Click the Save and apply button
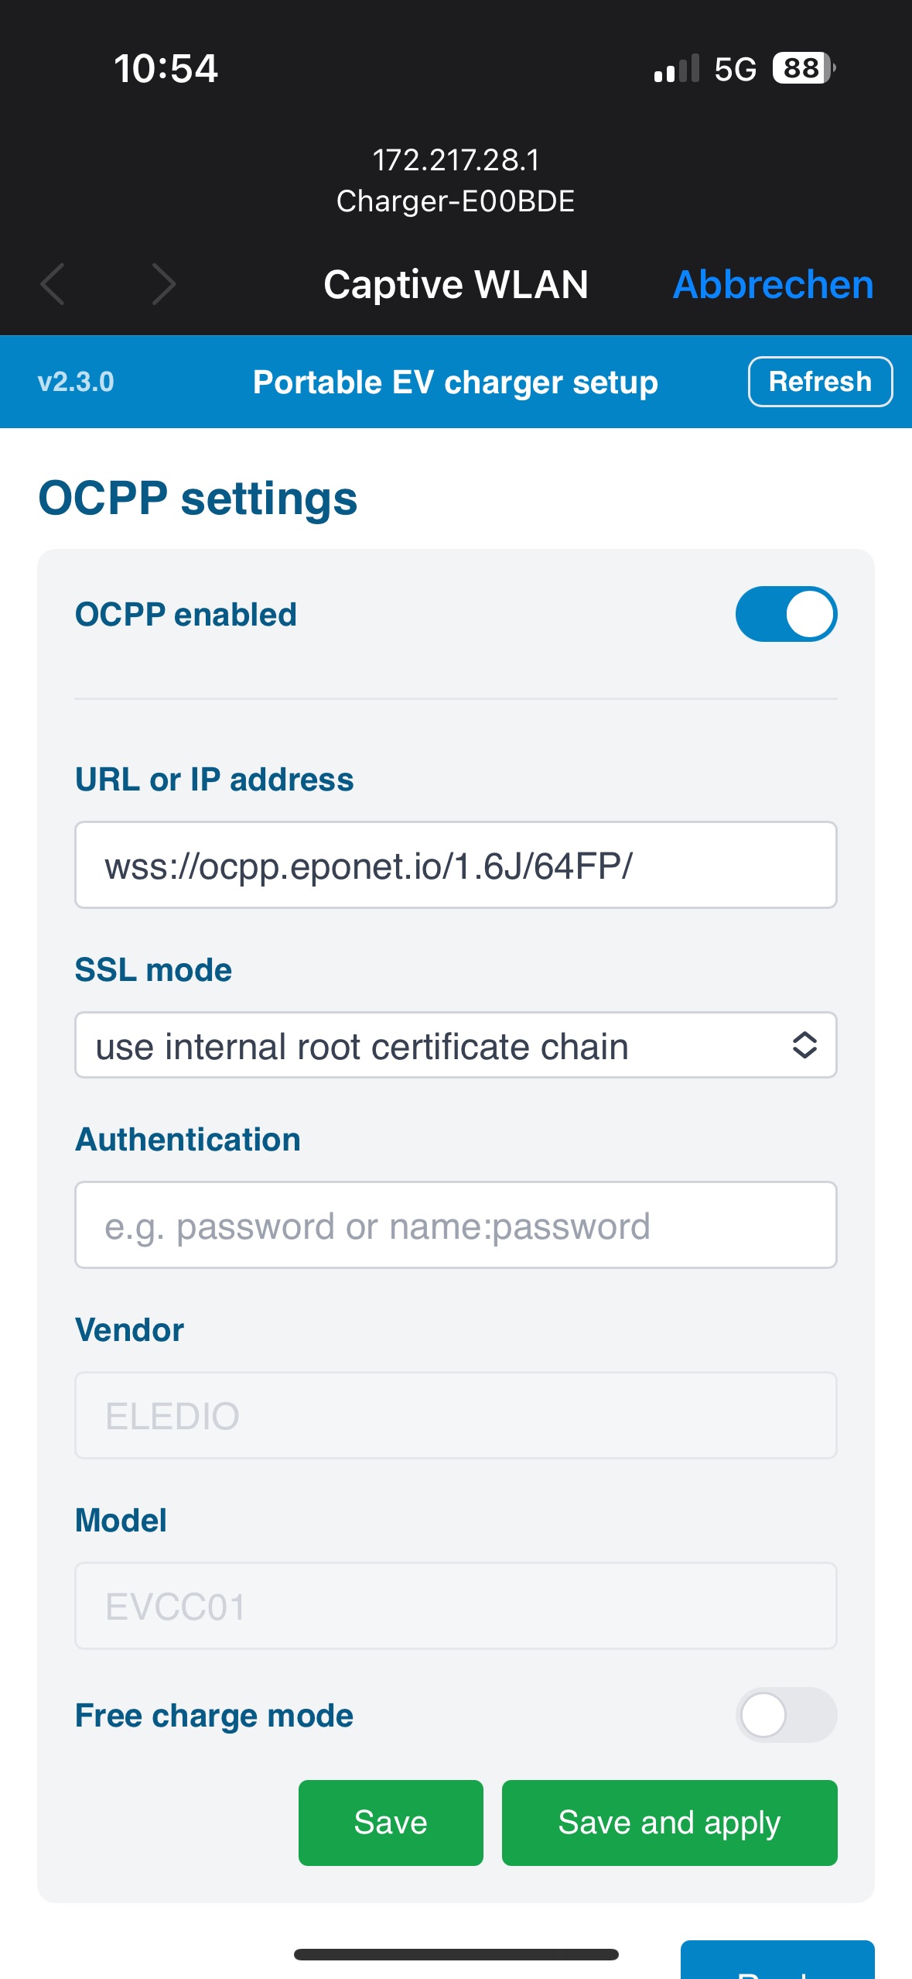Viewport: 912px width, 1979px height. coord(669,1823)
